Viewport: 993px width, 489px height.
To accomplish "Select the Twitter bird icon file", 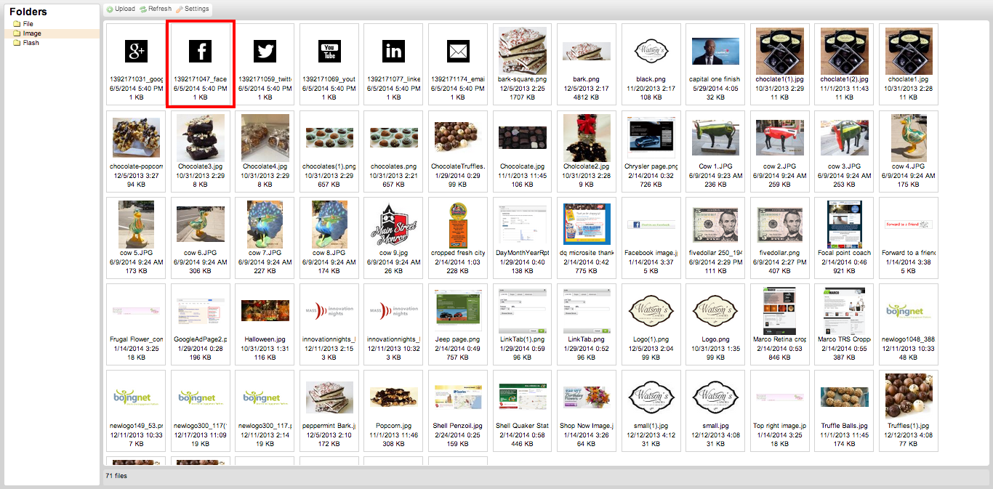I will (265, 65).
